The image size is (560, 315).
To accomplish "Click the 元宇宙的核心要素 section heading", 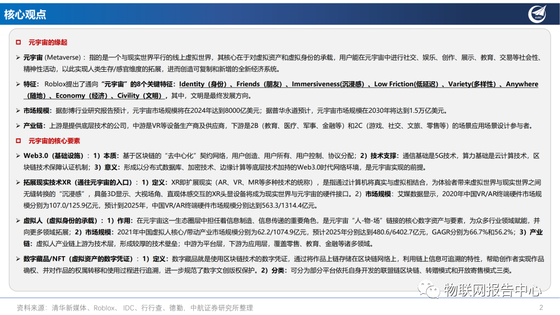I will click(54, 141).
